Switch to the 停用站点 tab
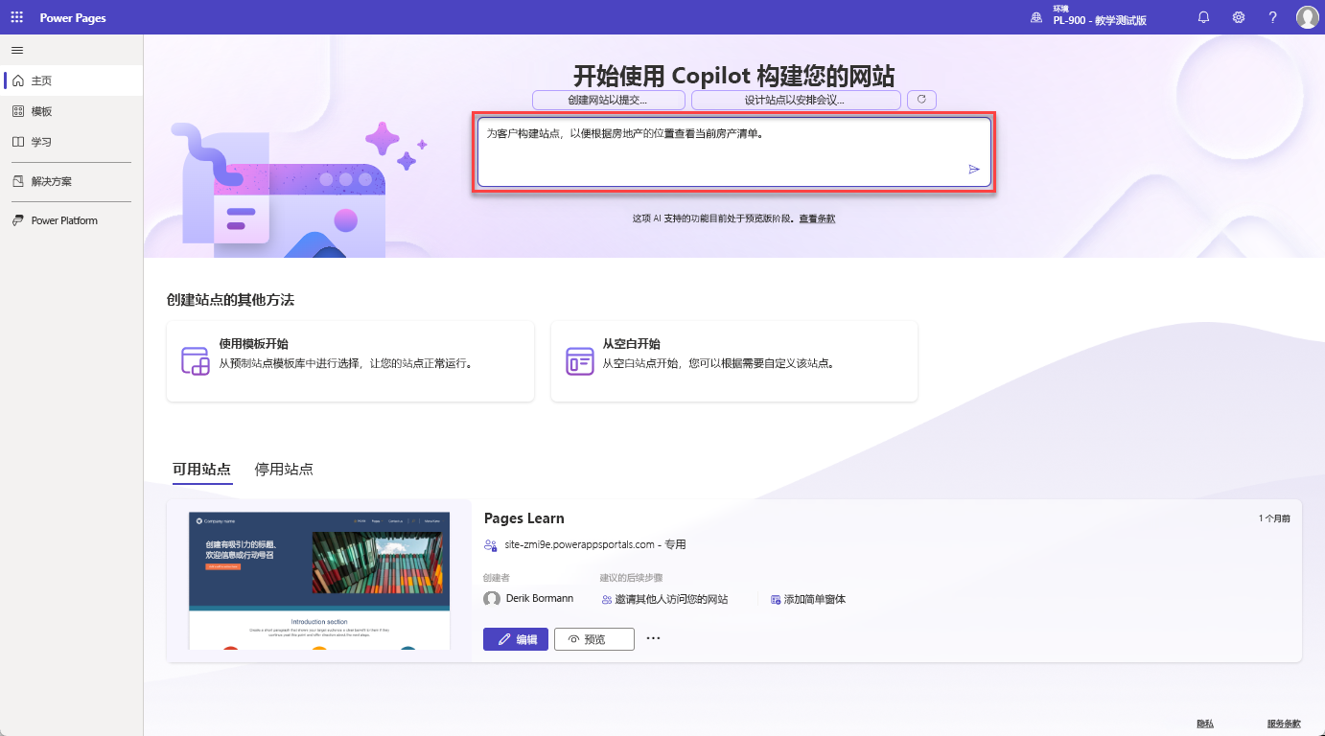The height and width of the screenshot is (736, 1325). tap(284, 470)
